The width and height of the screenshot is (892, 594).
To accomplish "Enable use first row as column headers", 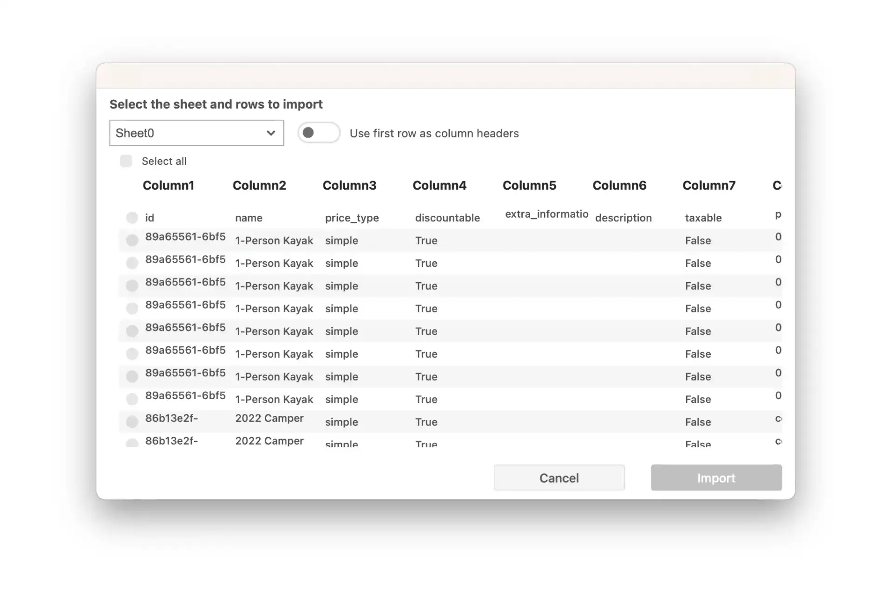I will tap(319, 133).
